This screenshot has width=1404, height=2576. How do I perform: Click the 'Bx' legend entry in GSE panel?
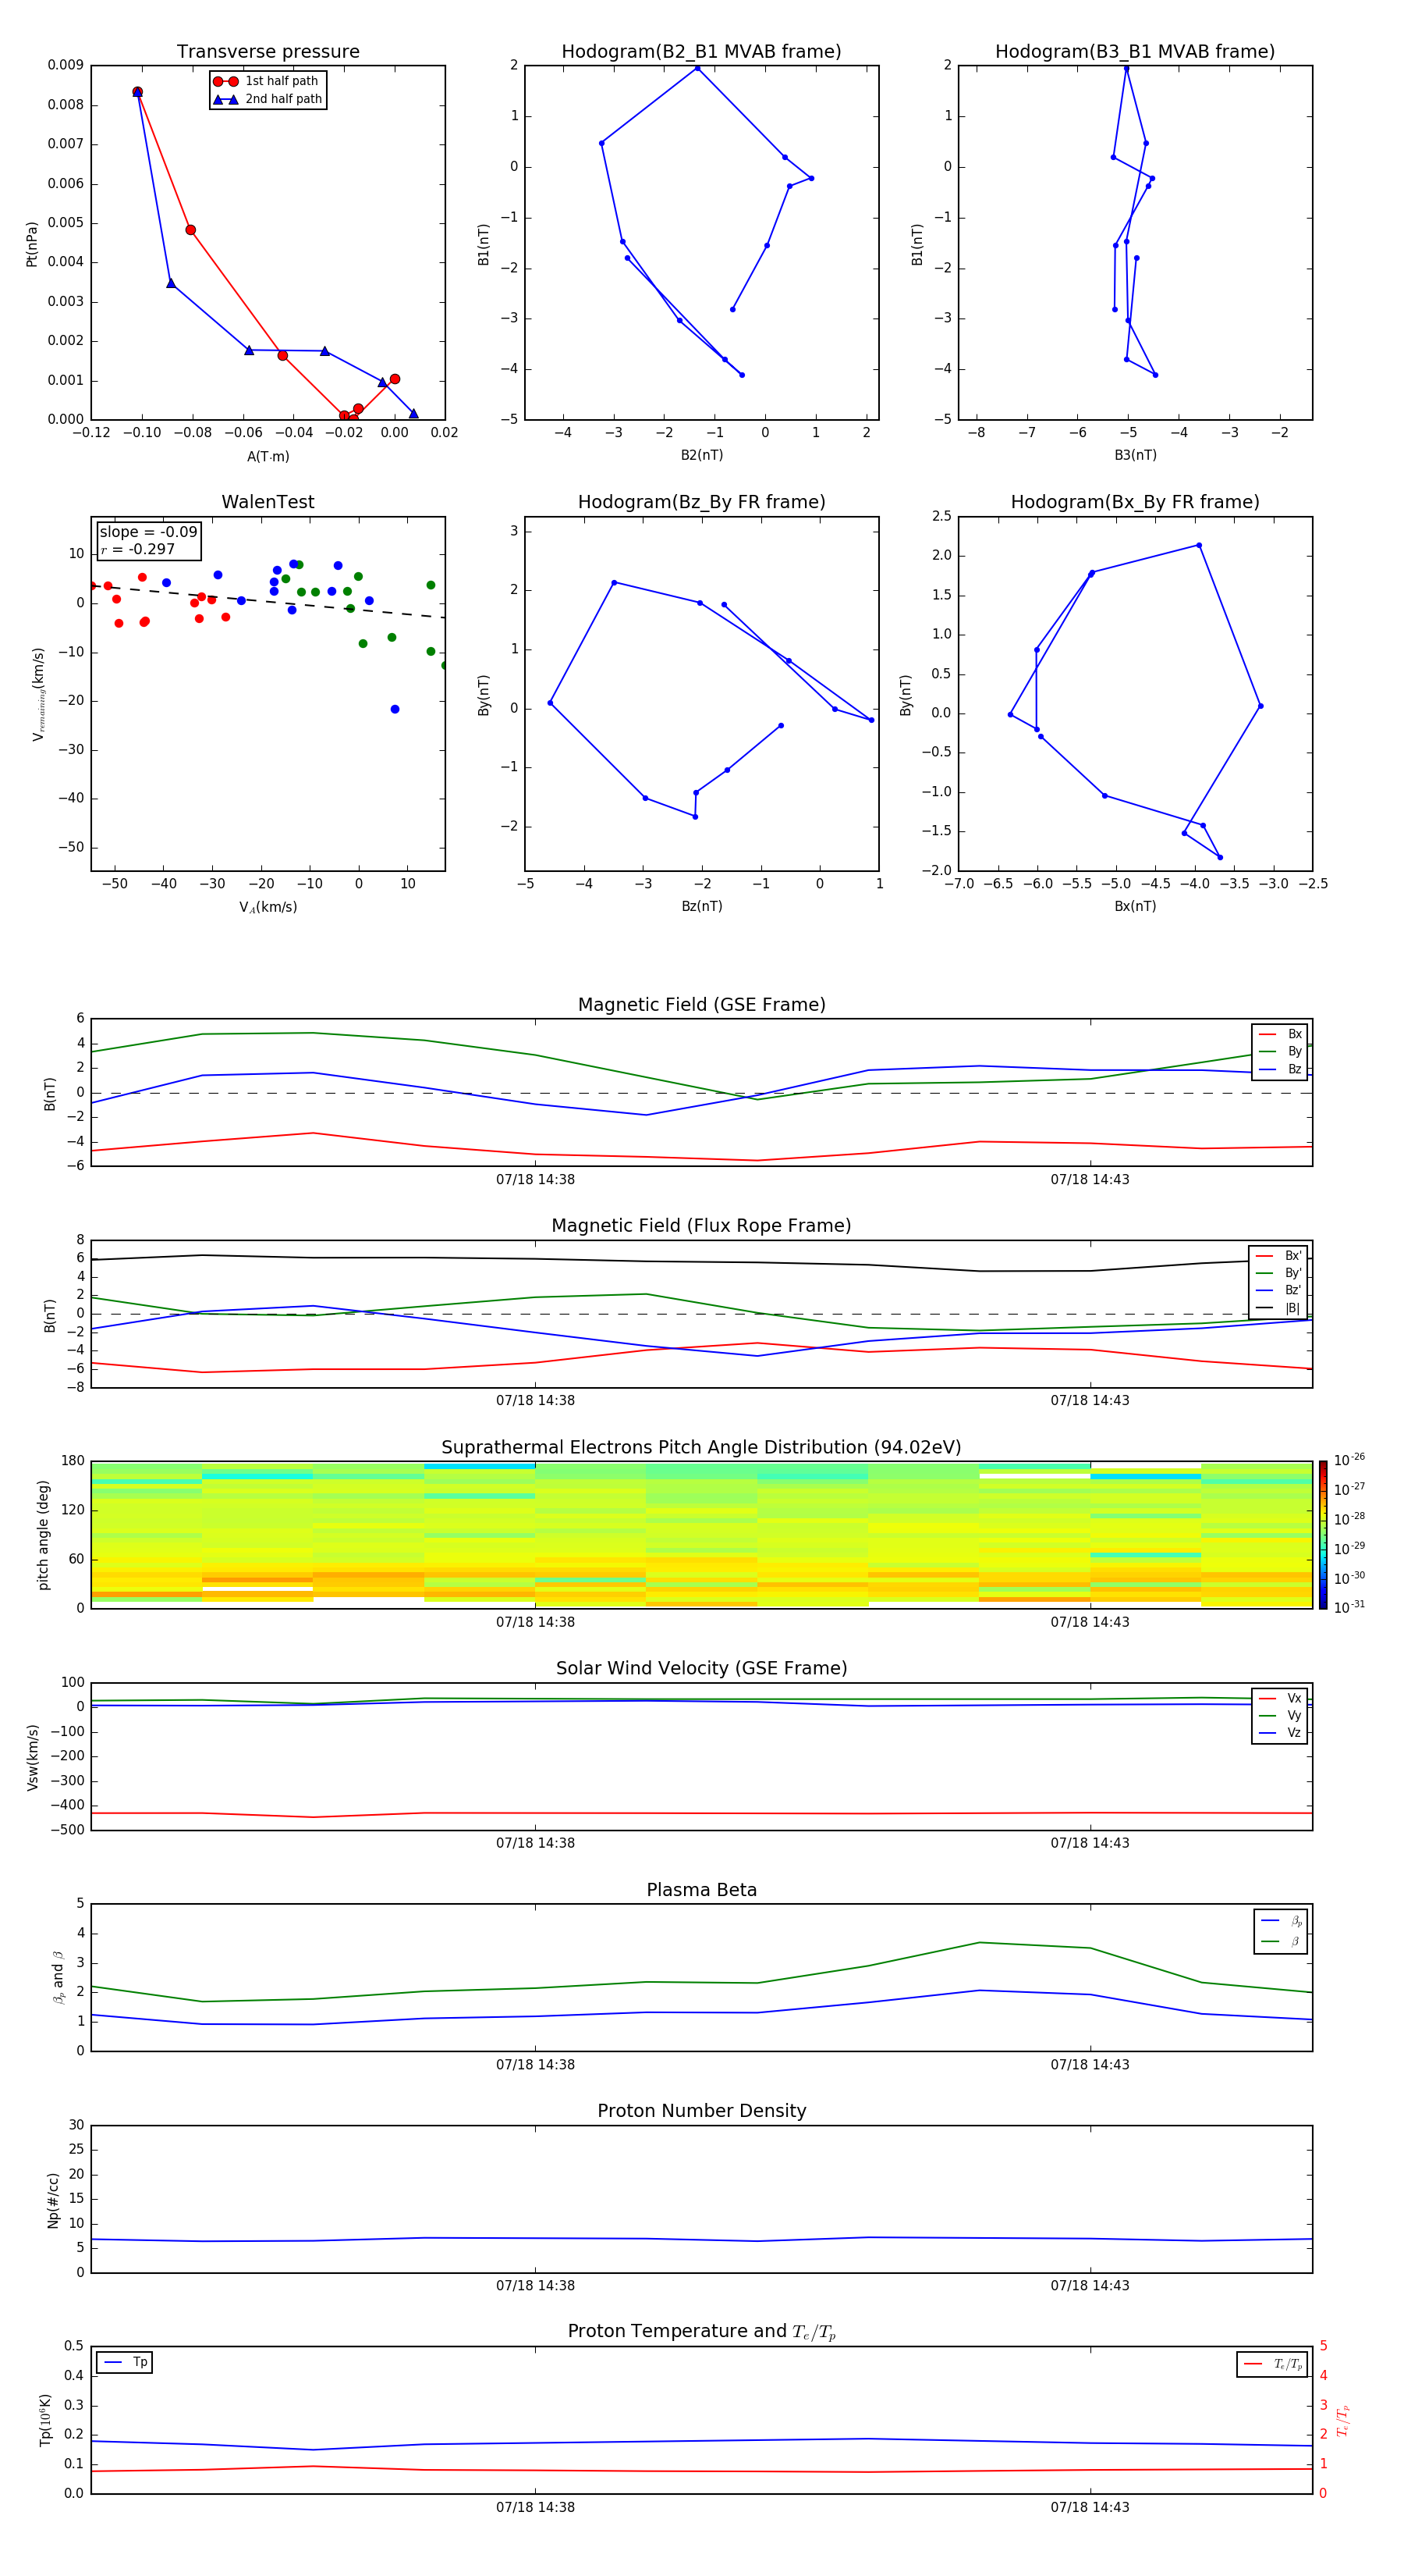pyautogui.click(x=1280, y=1034)
